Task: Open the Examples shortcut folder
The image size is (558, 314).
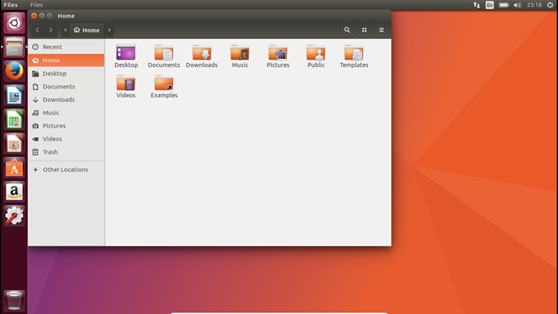Action: [x=163, y=83]
